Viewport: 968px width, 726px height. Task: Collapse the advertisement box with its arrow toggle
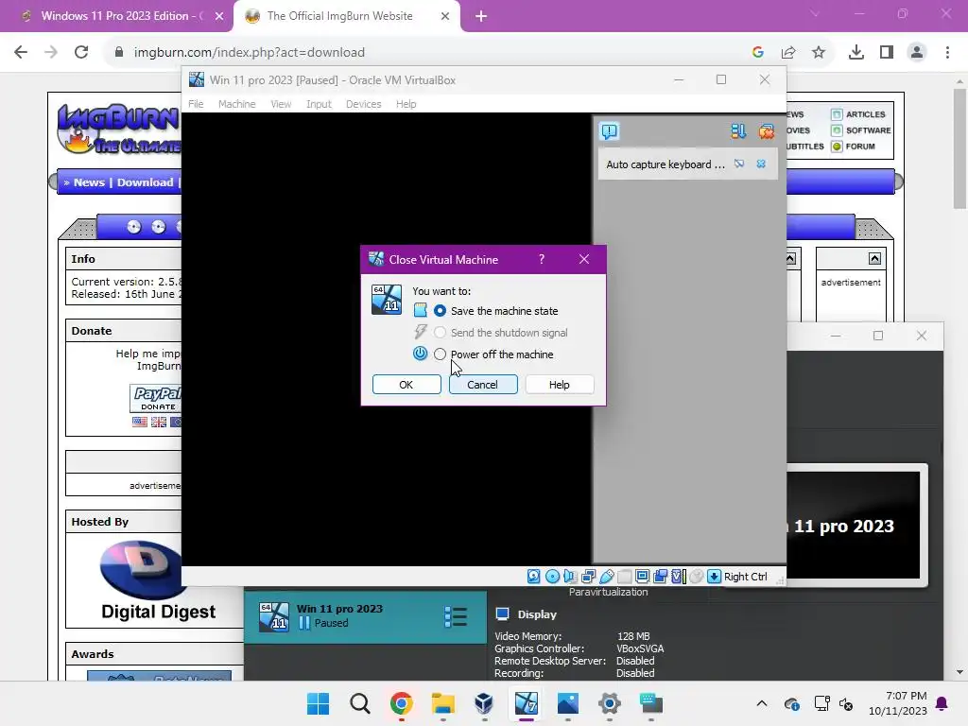pyautogui.click(x=874, y=259)
